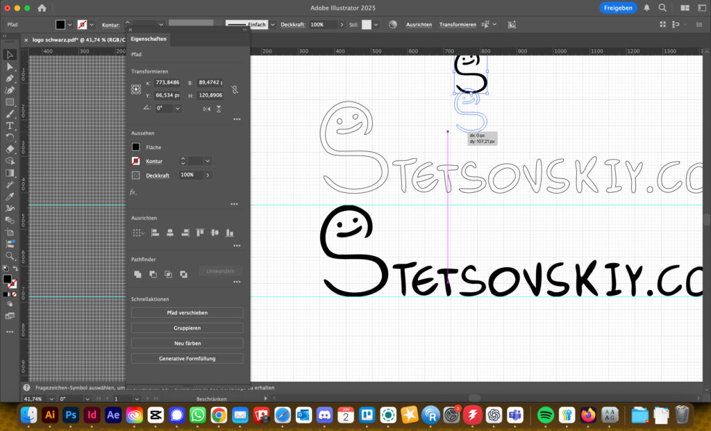711x431 pixels.
Task: Select the logo schwarz.pdf document tab
Action: click(x=78, y=40)
